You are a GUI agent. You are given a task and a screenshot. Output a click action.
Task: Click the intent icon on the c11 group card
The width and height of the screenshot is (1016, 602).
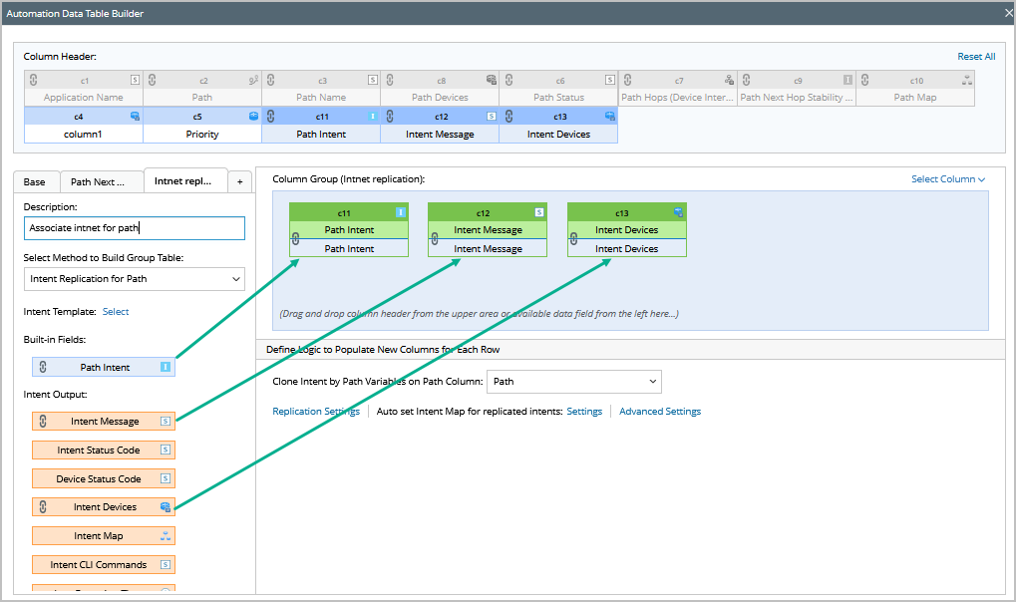pyautogui.click(x=401, y=212)
